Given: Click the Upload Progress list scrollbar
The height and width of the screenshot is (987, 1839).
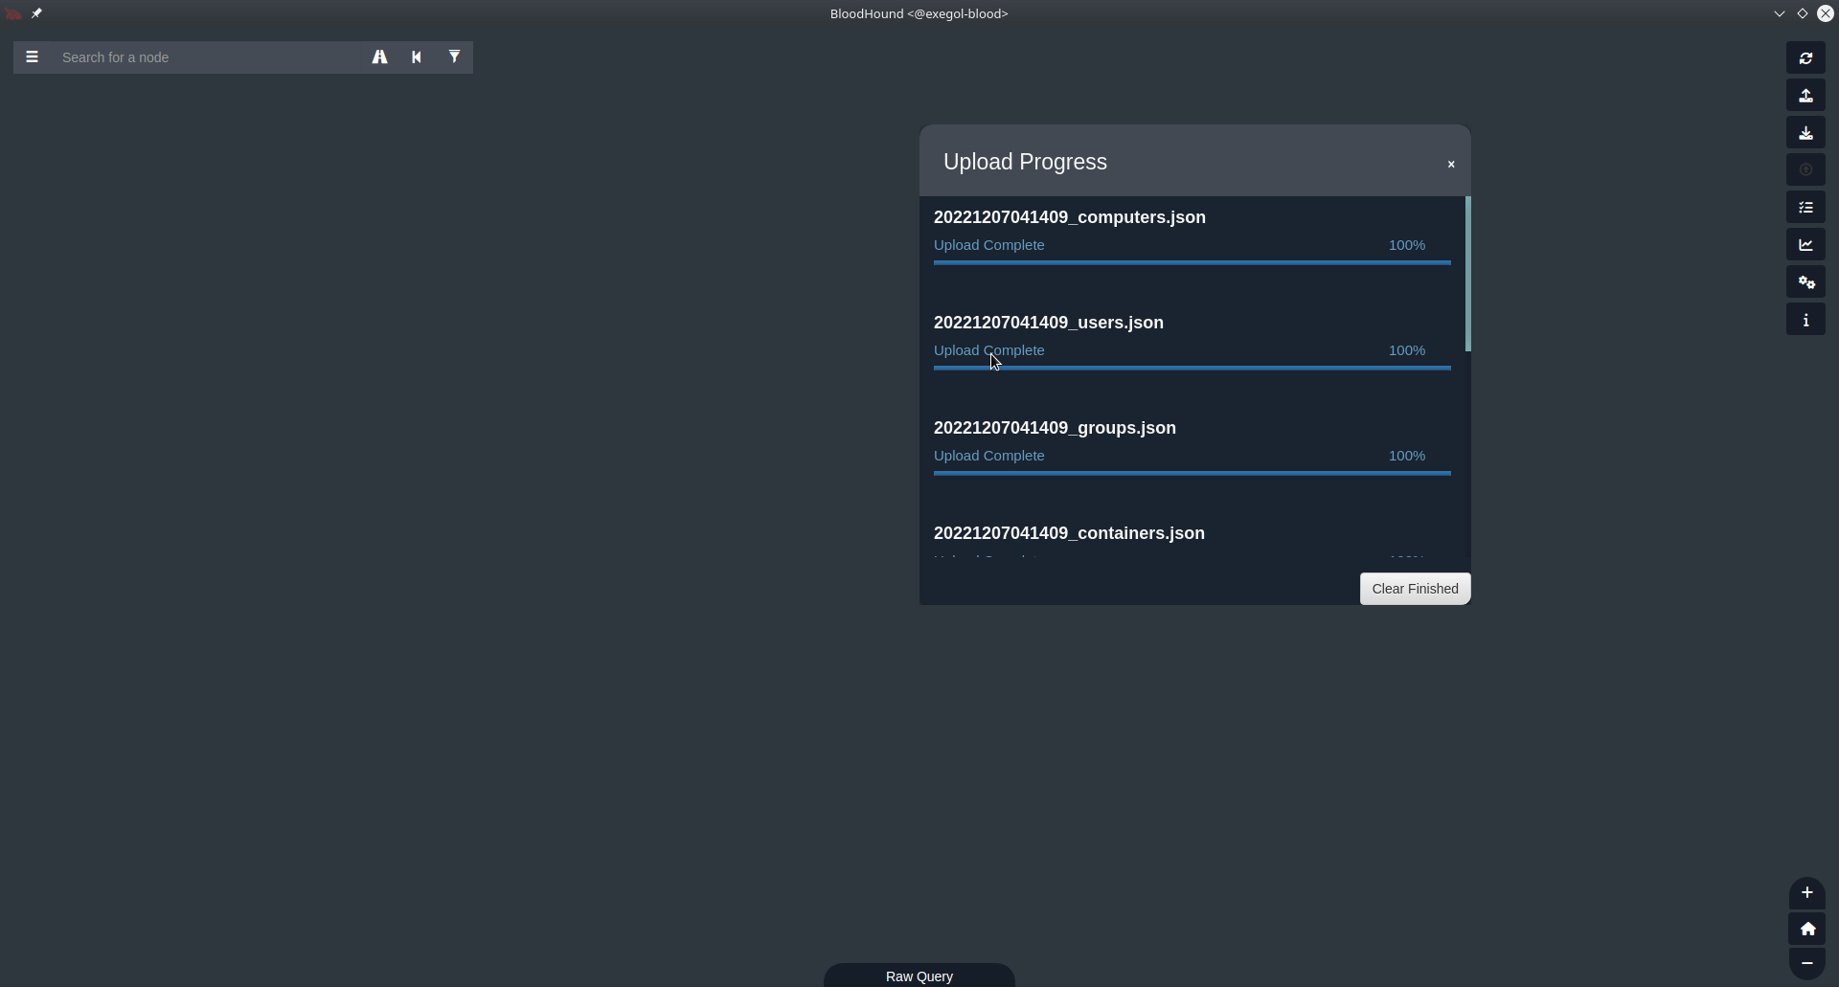Looking at the screenshot, I should click(x=1467, y=274).
